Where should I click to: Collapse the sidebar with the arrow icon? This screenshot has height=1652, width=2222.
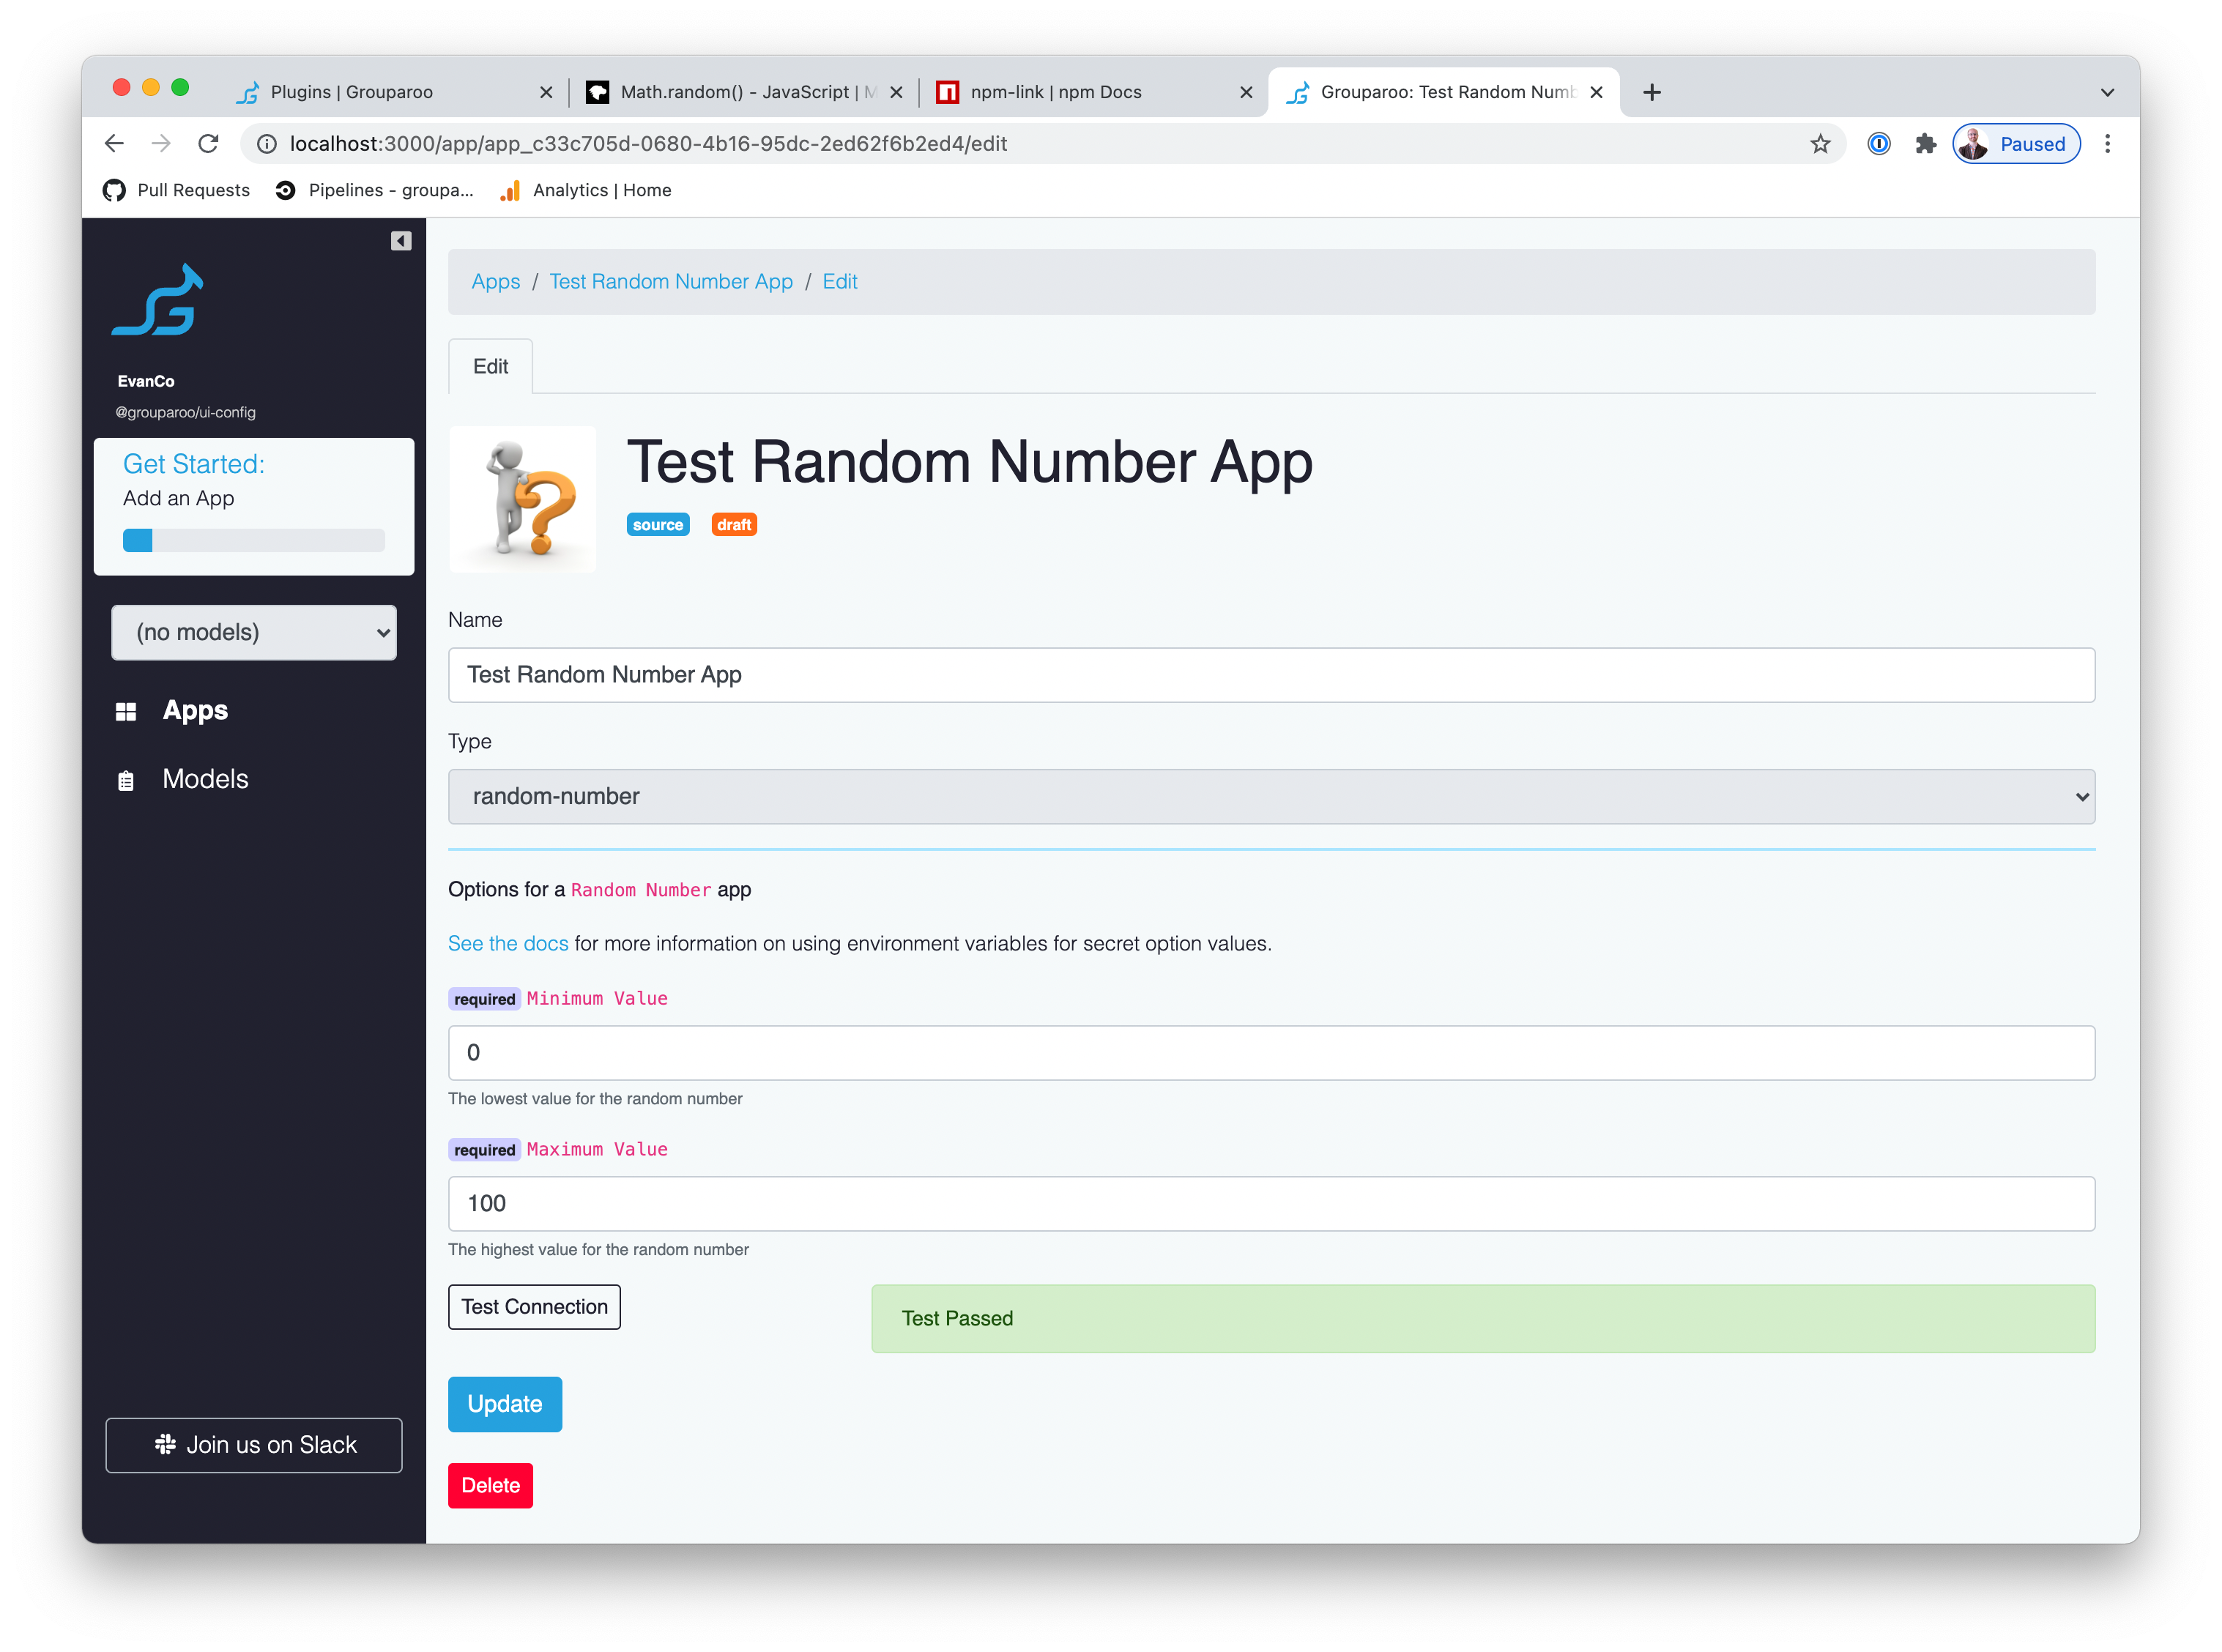coord(401,241)
